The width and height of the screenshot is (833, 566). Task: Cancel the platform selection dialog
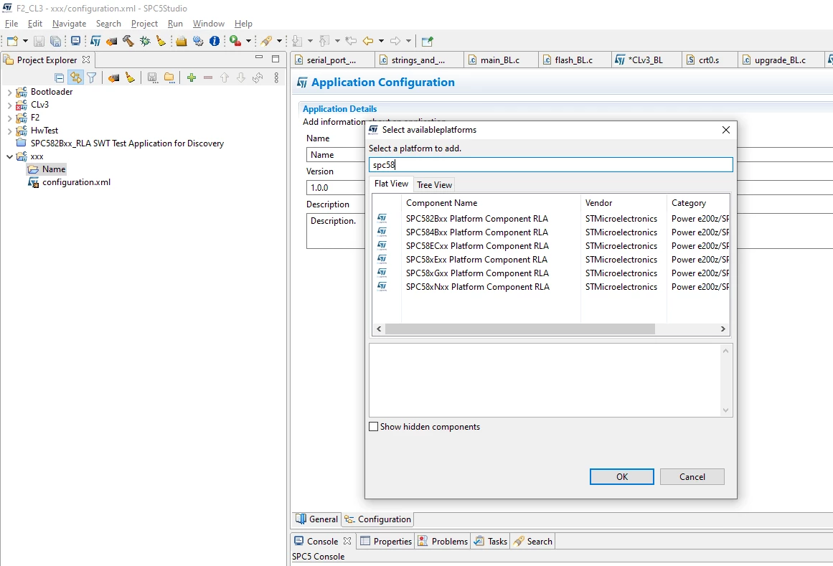[692, 477]
